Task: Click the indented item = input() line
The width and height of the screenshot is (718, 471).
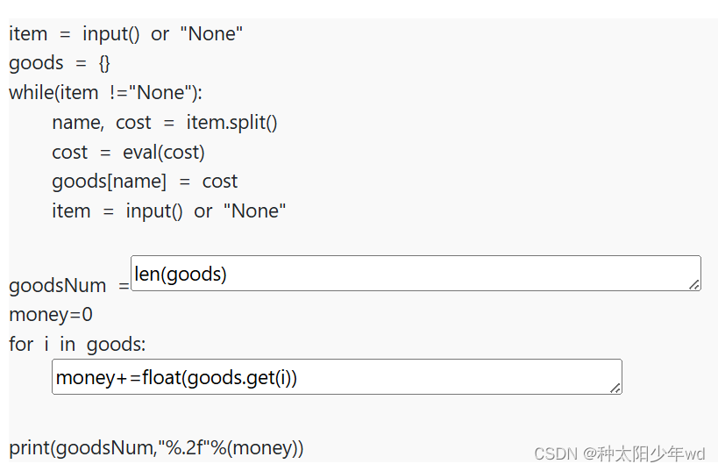Action: tap(169, 211)
